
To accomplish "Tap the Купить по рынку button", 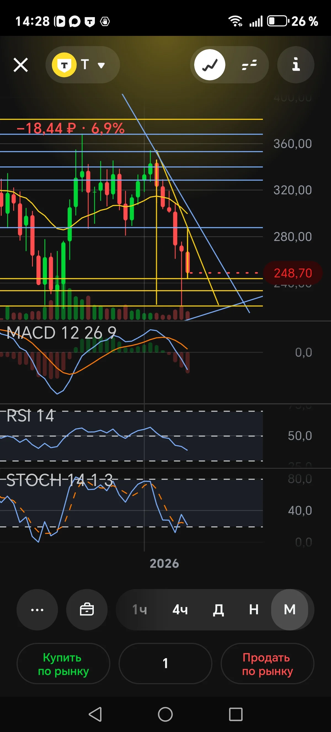I will (63, 664).
